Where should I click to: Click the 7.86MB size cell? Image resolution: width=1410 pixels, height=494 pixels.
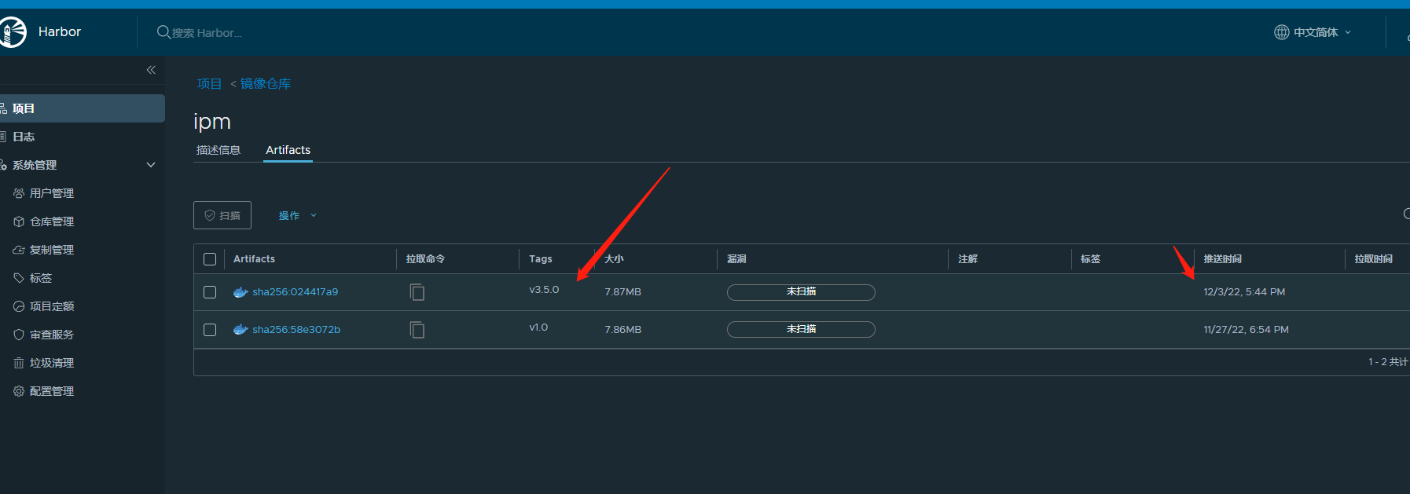pos(623,330)
